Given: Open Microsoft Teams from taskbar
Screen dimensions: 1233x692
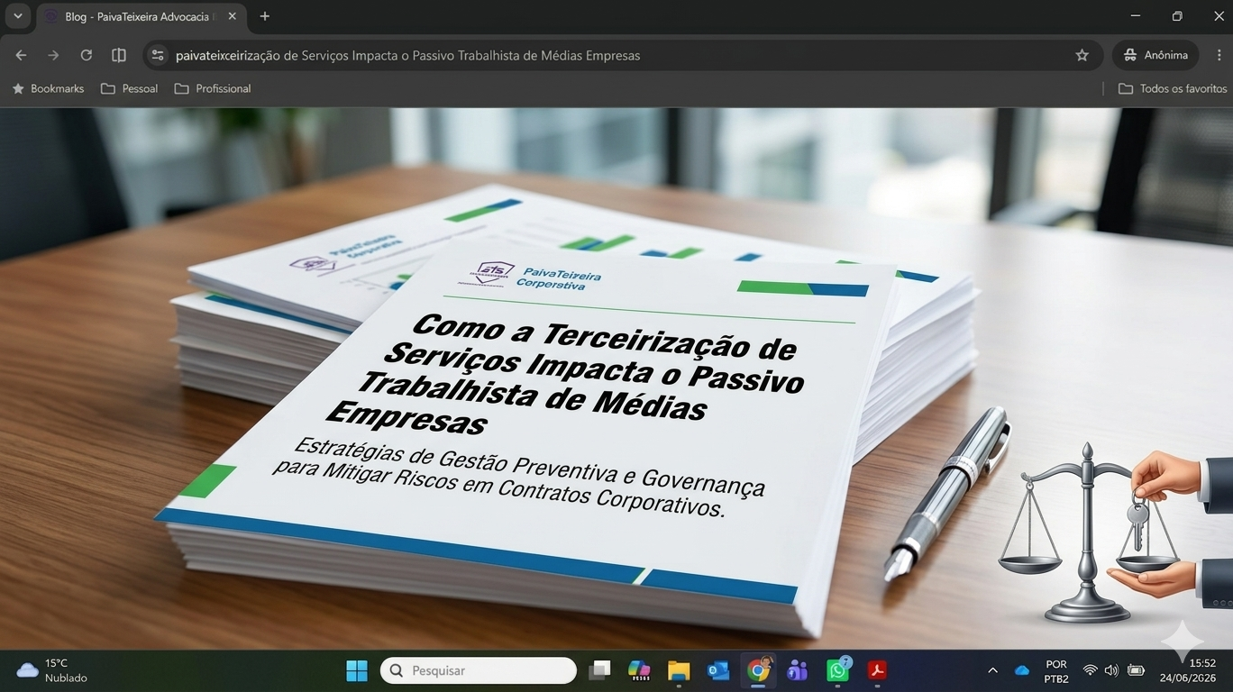Looking at the screenshot, I should [x=798, y=670].
